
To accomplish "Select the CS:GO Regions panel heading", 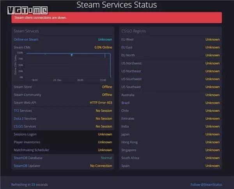I will [134, 31].
